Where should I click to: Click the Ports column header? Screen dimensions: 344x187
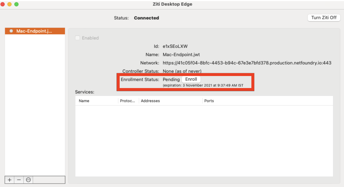click(x=209, y=101)
